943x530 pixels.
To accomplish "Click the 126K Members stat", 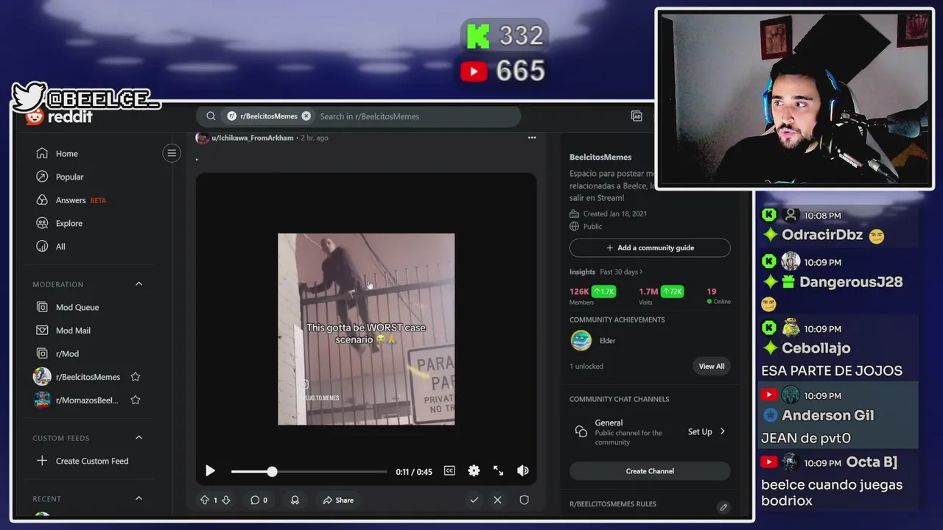I will (592, 295).
